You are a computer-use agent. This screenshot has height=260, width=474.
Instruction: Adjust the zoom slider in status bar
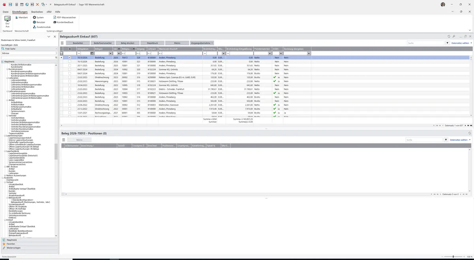click(x=453, y=256)
